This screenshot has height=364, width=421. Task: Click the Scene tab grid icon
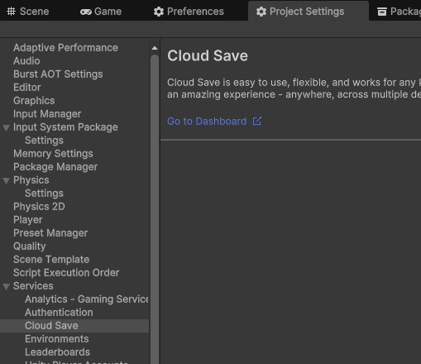point(12,12)
